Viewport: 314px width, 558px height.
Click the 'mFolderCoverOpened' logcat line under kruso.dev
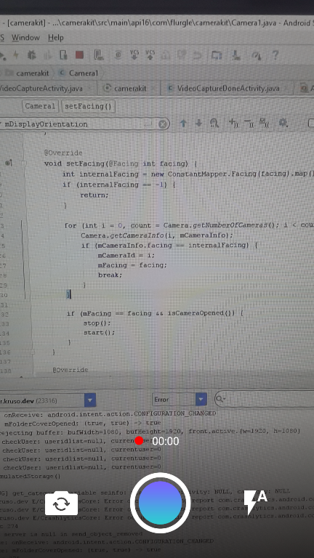[83, 423]
